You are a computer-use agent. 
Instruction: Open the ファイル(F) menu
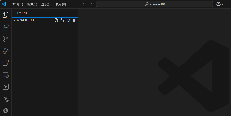[x=17, y=4]
